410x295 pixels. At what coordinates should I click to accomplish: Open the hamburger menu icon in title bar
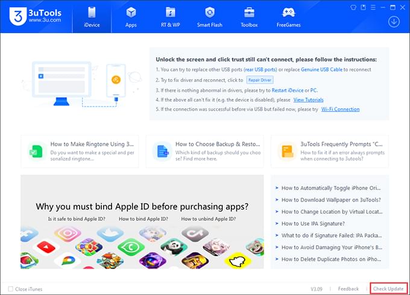[x=373, y=7]
